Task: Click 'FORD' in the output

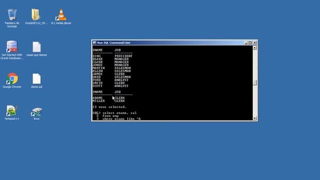Action: pos(96,80)
